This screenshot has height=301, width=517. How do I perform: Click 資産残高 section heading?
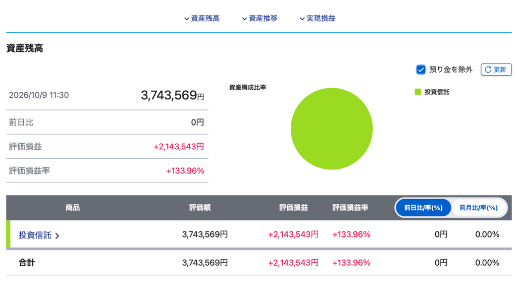click(x=25, y=48)
